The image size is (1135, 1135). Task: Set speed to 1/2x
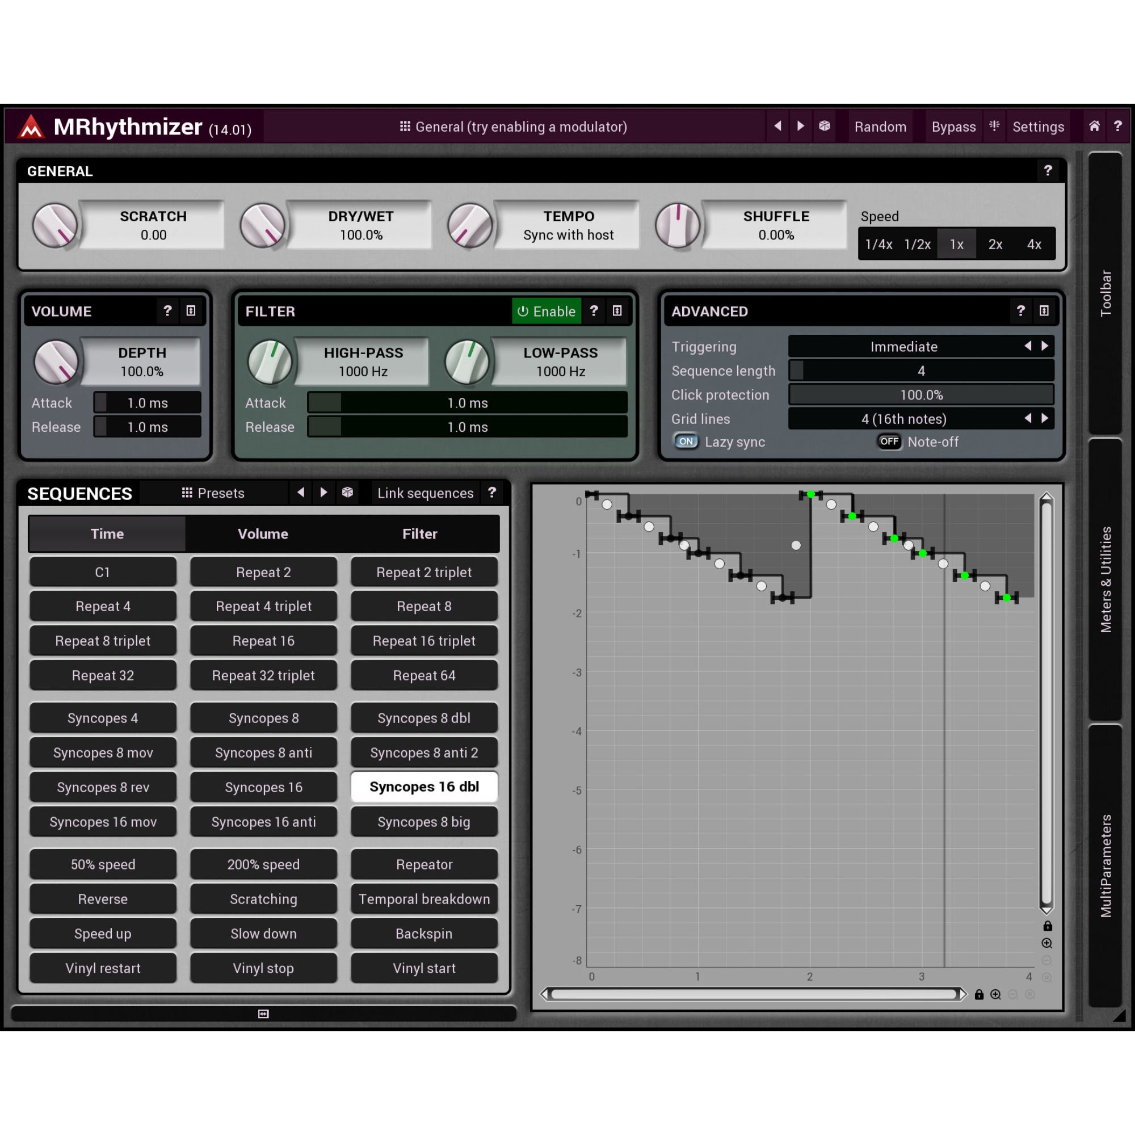[917, 245]
